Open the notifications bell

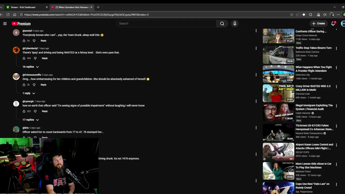tap(333, 23)
